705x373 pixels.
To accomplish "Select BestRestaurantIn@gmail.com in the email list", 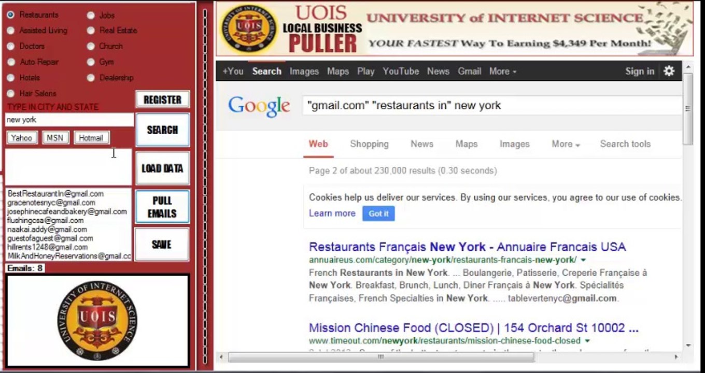I will click(x=55, y=194).
